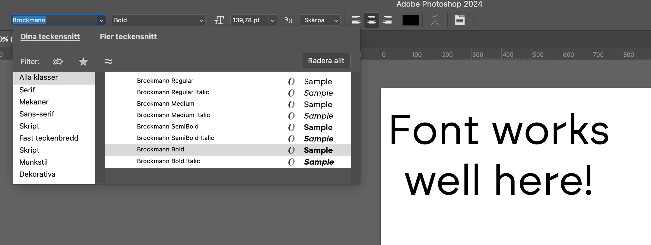
Task: Choose Brockmann Bold font
Action: (228, 150)
